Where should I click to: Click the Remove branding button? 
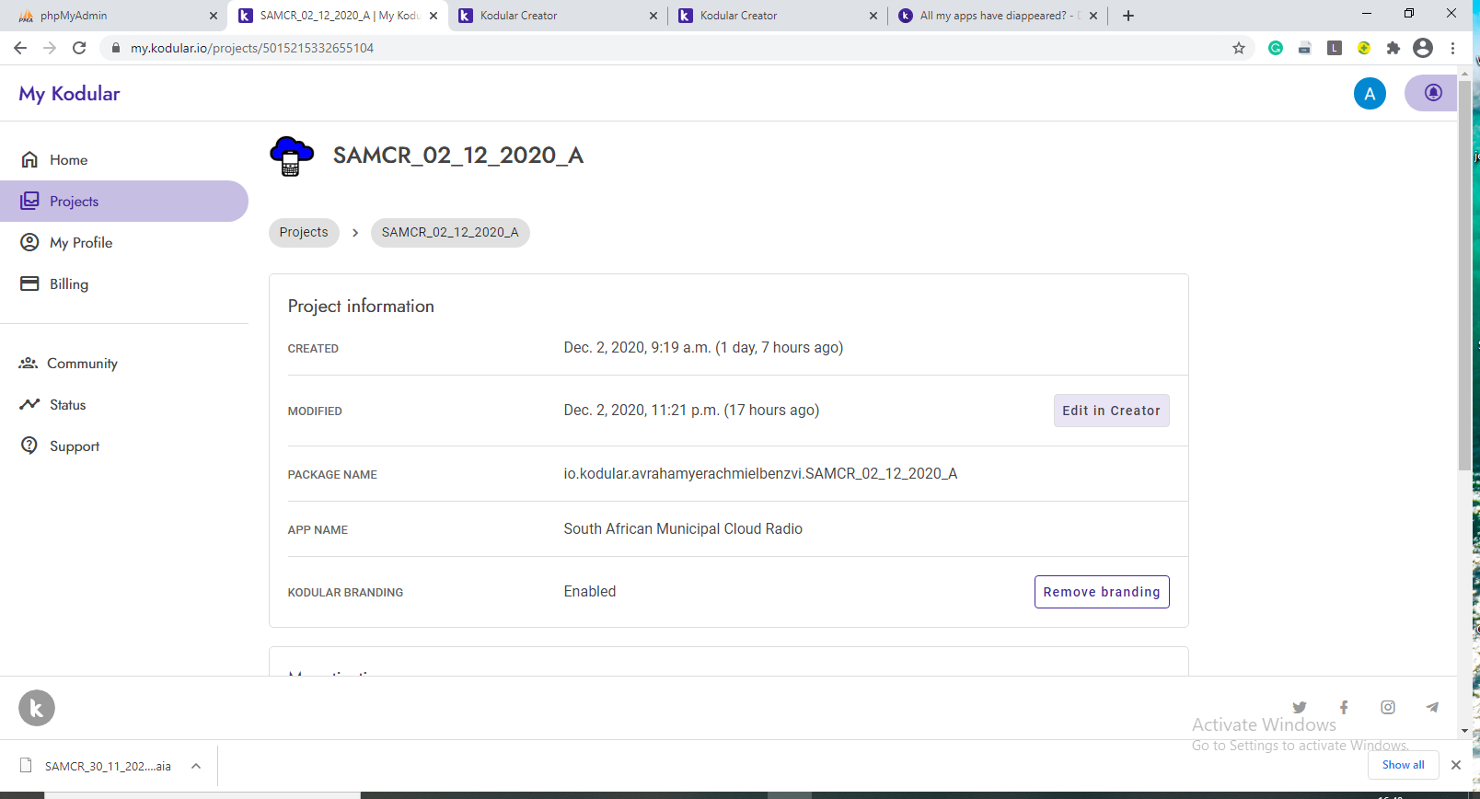point(1102,592)
